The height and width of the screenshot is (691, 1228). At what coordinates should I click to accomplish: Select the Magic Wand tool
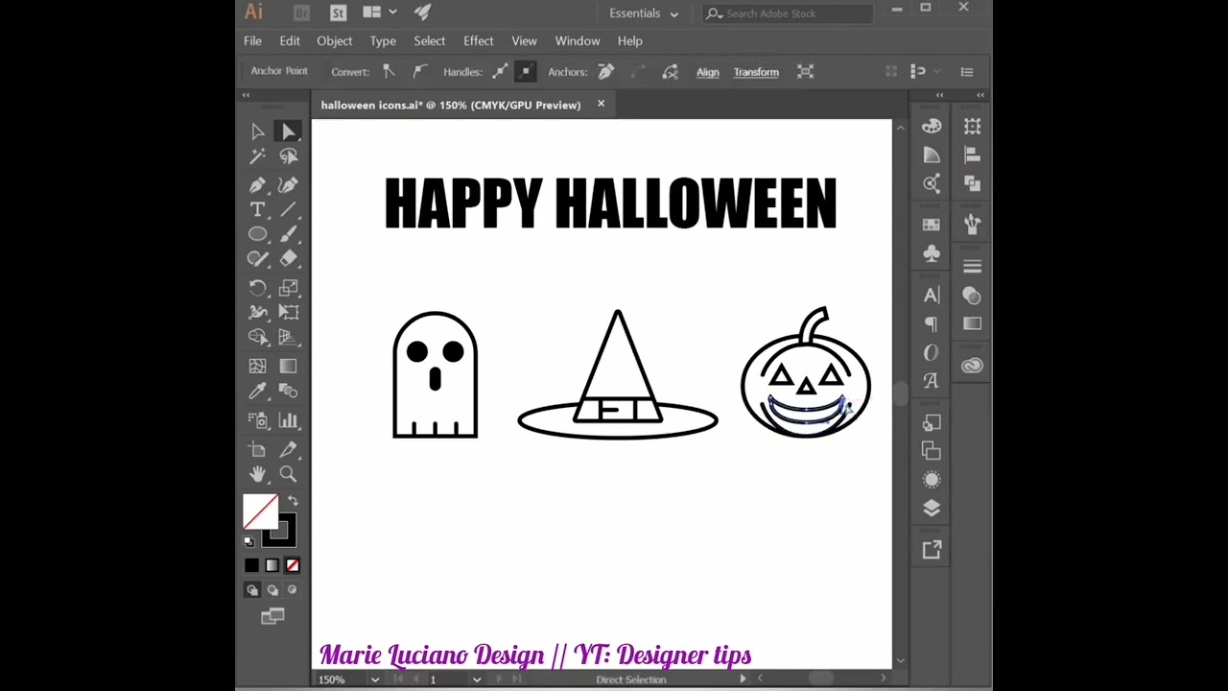coord(257,156)
